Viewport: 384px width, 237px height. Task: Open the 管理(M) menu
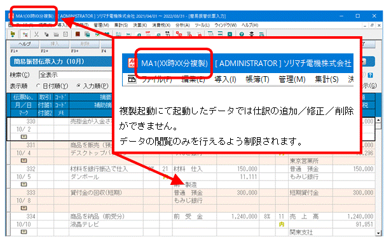pos(101,25)
